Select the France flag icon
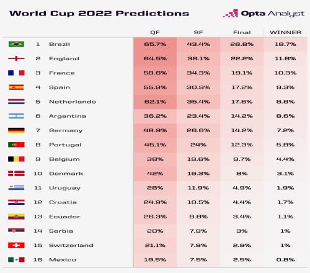 (16, 73)
